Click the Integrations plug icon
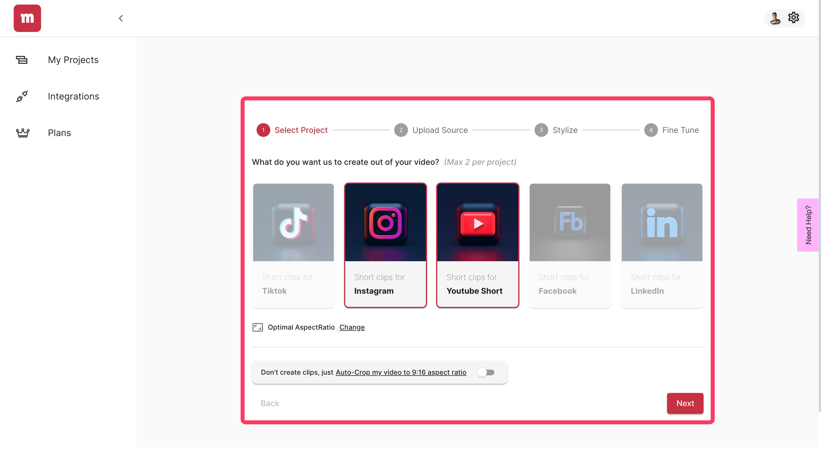This screenshot has width=821, height=450. click(x=22, y=96)
